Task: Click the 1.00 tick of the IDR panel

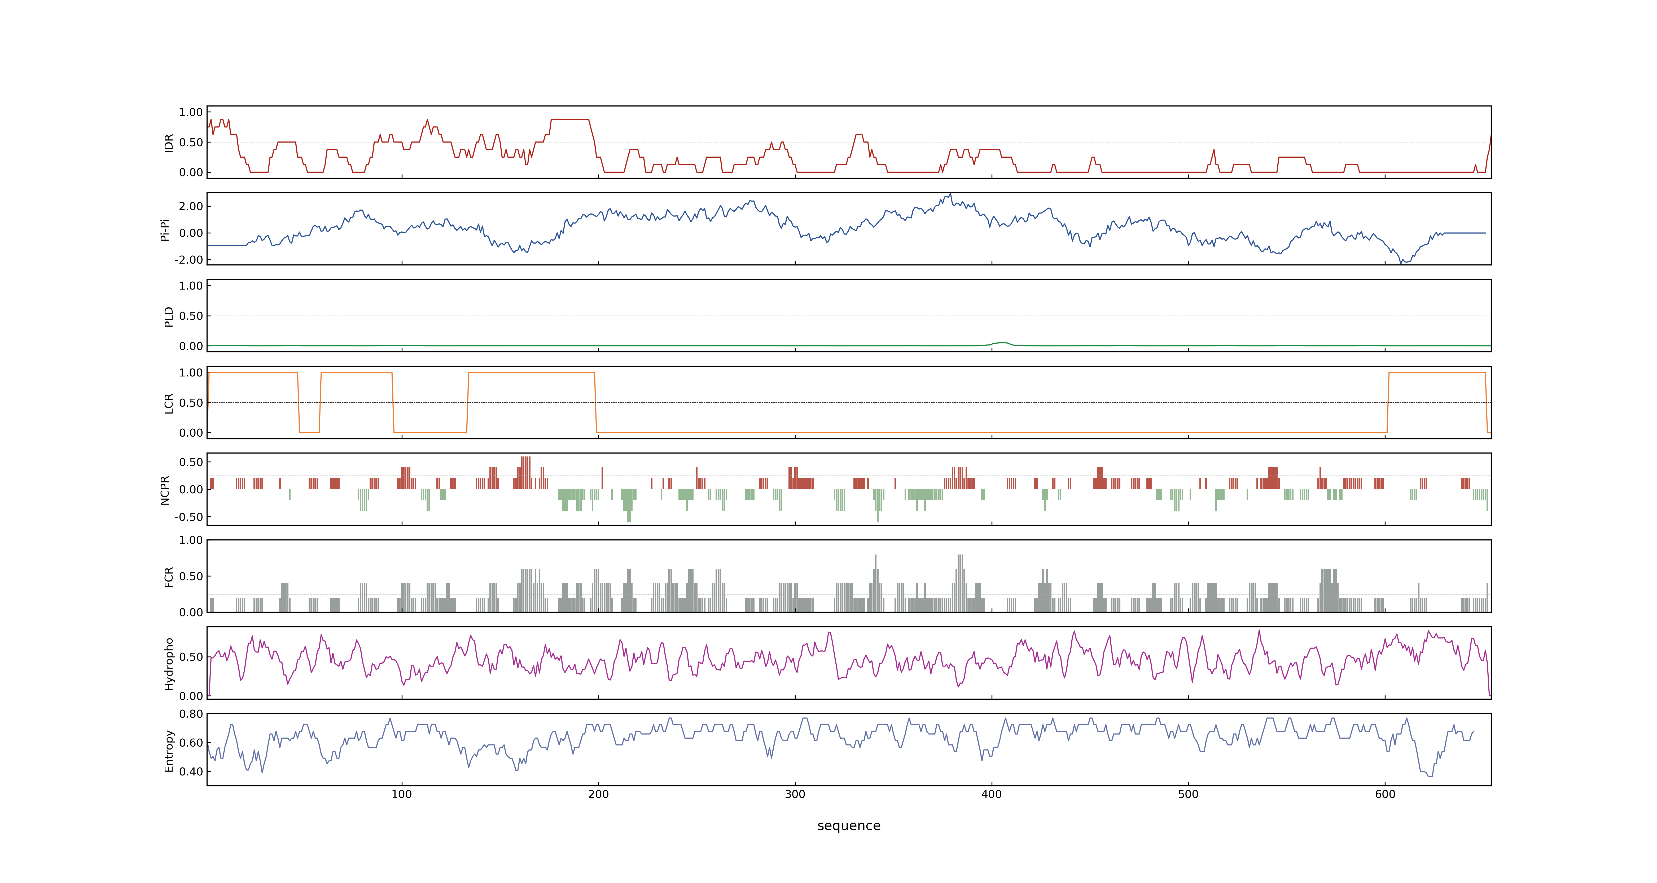Action: pyautogui.click(x=191, y=113)
